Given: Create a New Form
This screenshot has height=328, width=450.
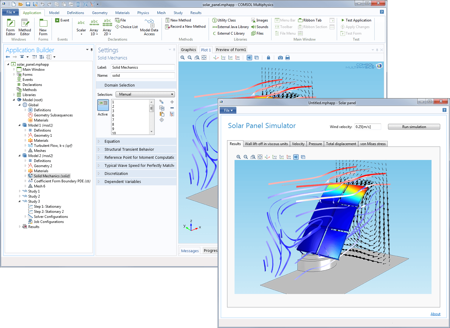Looking at the screenshot, I should click(x=43, y=27).
